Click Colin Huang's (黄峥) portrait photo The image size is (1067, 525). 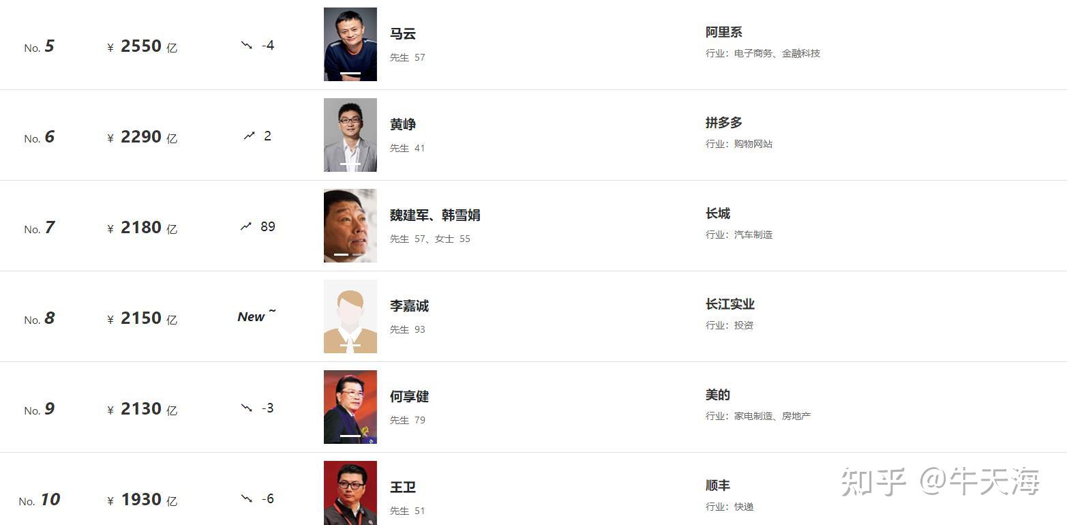350,135
